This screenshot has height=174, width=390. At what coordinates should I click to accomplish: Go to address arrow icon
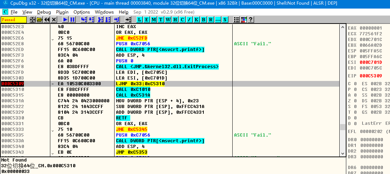point(128,20)
